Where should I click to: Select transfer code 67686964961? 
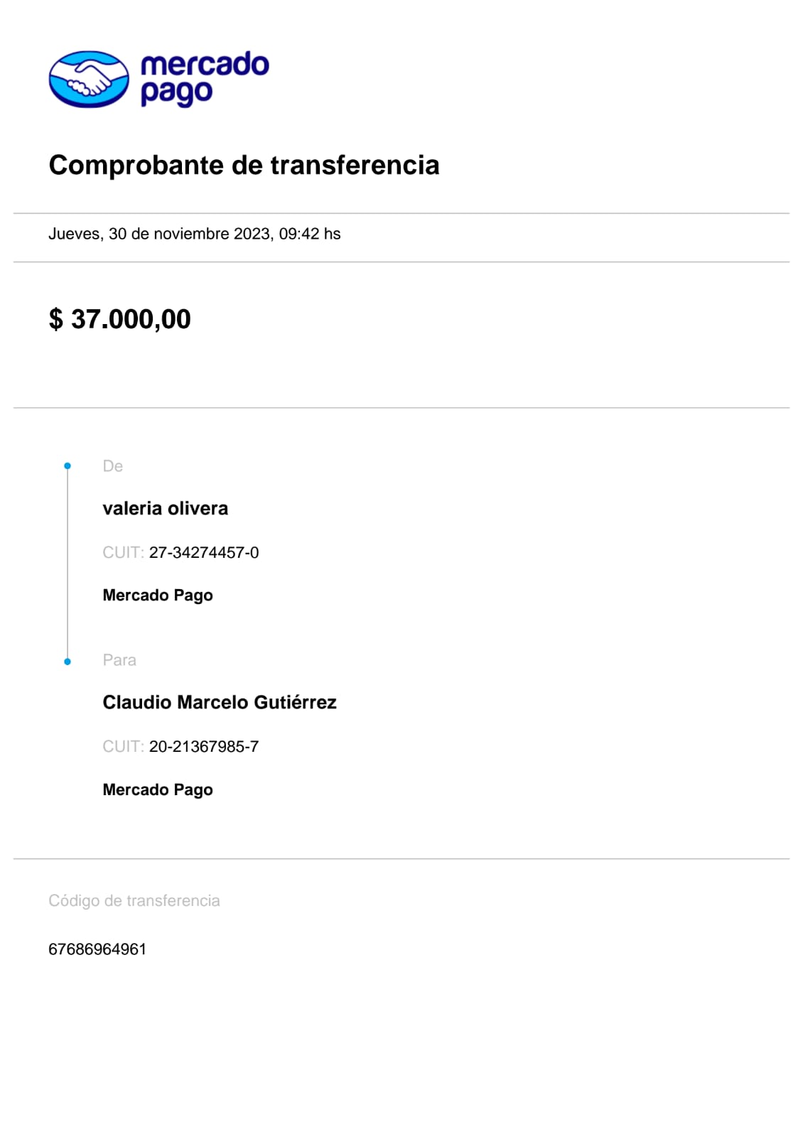[x=97, y=949]
